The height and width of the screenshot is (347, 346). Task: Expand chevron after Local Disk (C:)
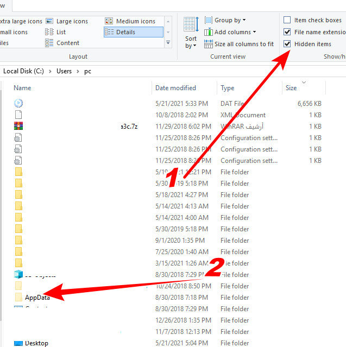click(51, 71)
